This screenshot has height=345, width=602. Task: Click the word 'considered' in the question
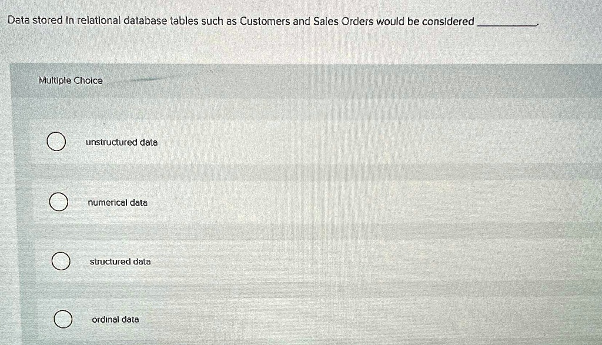[446, 21]
